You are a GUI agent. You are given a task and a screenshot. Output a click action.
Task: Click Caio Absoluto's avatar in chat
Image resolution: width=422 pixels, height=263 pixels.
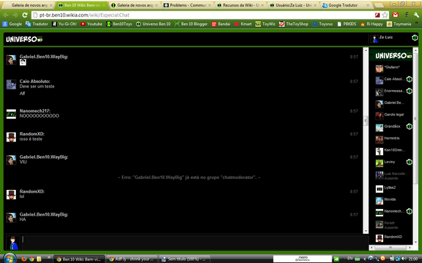click(x=11, y=85)
